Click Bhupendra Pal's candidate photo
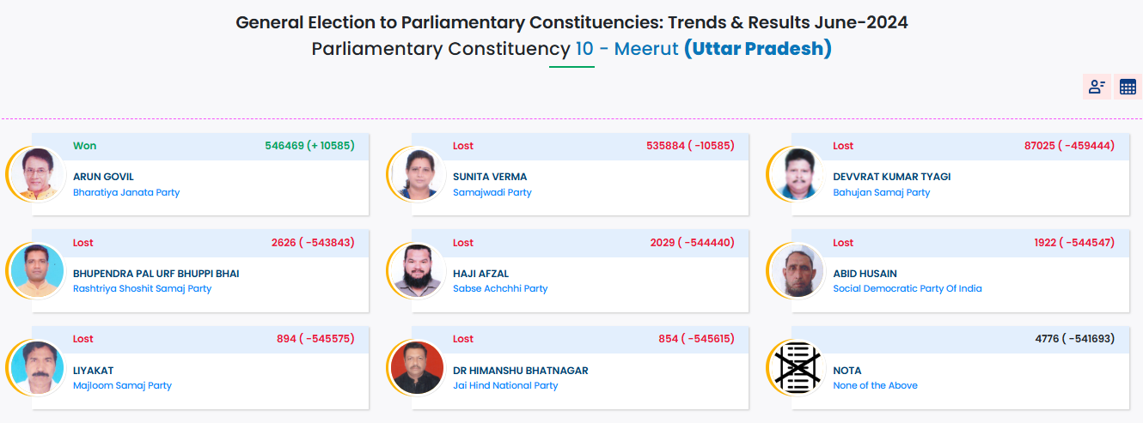The height and width of the screenshot is (423, 1143). [x=37, y=271]
